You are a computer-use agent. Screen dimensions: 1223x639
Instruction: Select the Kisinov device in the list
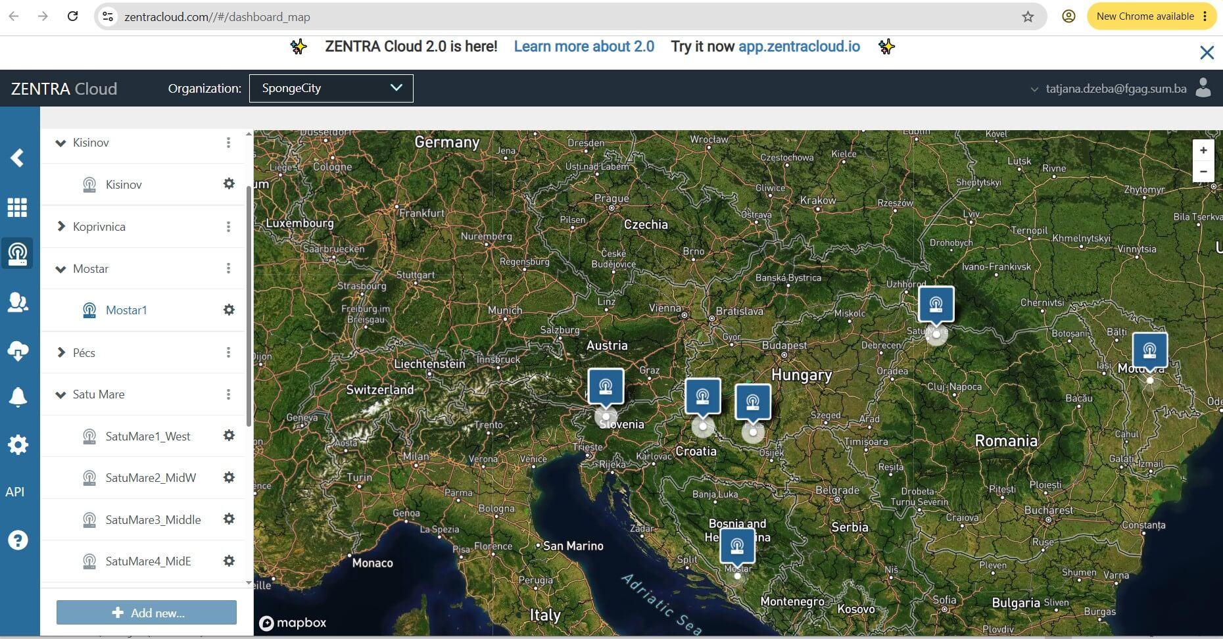point(124,185)
